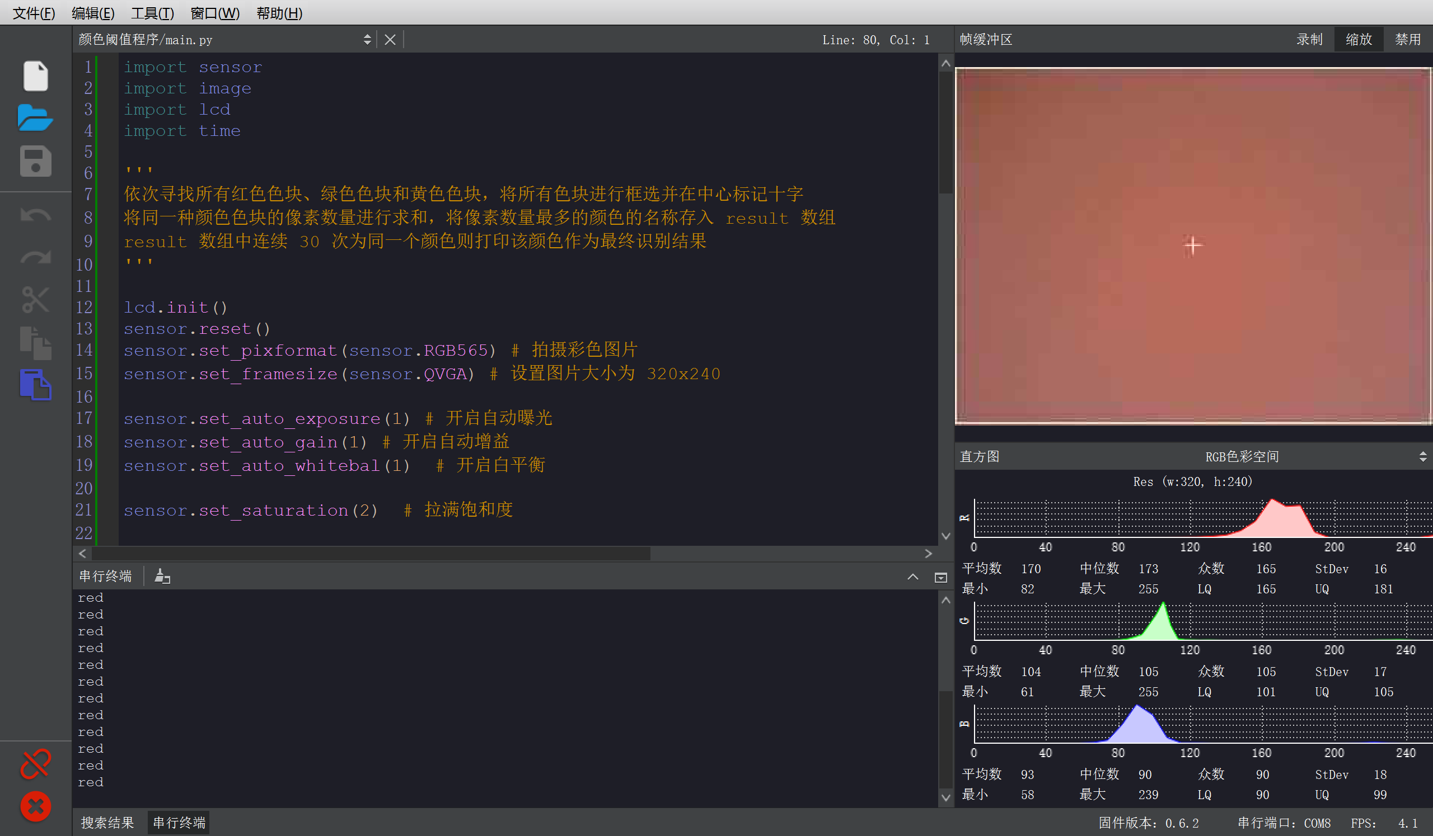The image size is (1433, 836).
Task: Click the 帧缓冲区 panel title
Action: tap(986, 39)
